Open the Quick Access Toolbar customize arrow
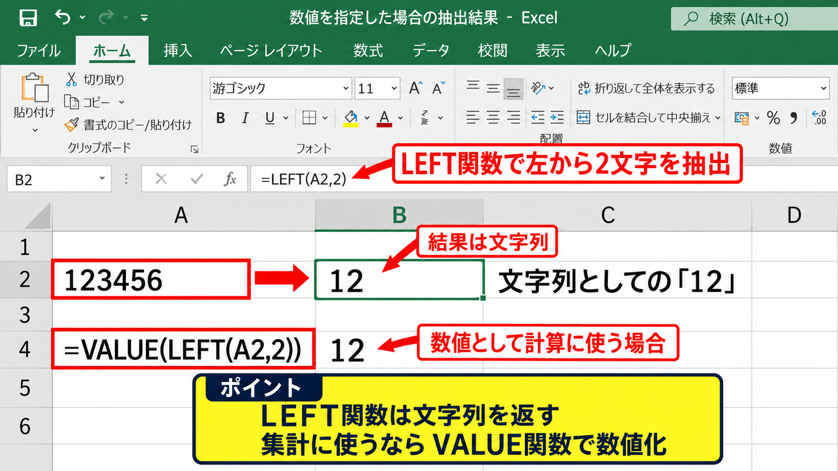Image resolution: width=838 pixels, height=471 pixels. coord(144,18)
